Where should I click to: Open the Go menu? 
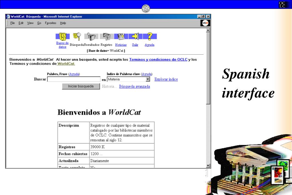tap(39, 23)
